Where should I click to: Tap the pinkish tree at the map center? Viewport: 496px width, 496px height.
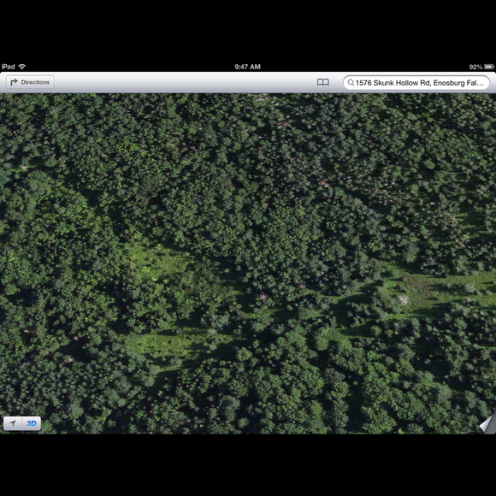pyautogui.click(x=263, y=297)
